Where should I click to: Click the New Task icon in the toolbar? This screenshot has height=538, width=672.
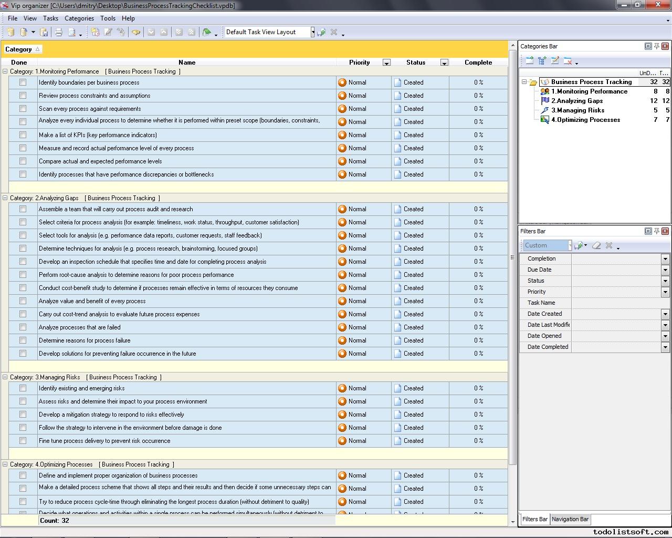click(95, 32)
